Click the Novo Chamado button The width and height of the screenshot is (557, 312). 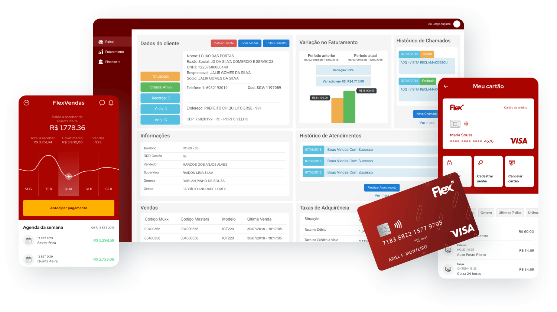[426, 114]
